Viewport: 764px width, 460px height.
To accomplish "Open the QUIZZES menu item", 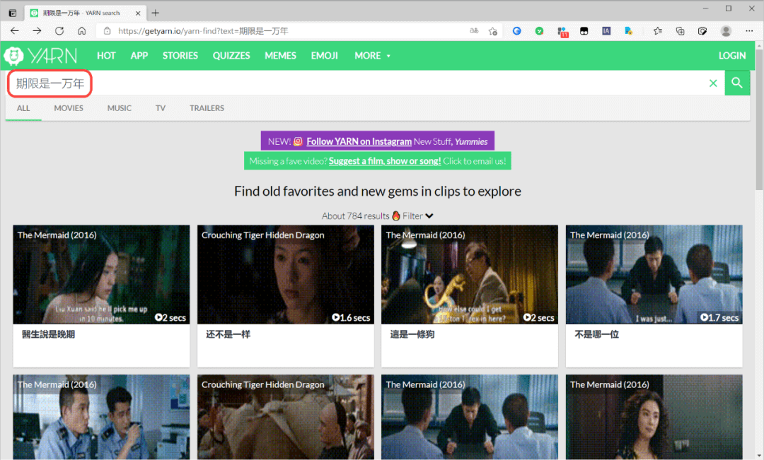I will tap(231, 56).
